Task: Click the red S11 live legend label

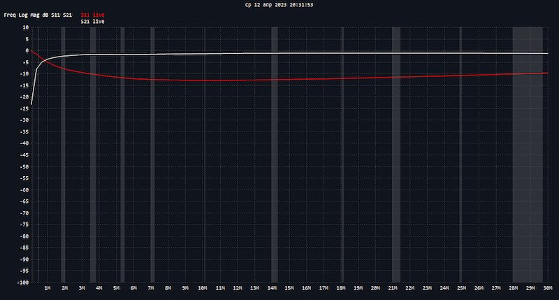Action: point(92,14)
